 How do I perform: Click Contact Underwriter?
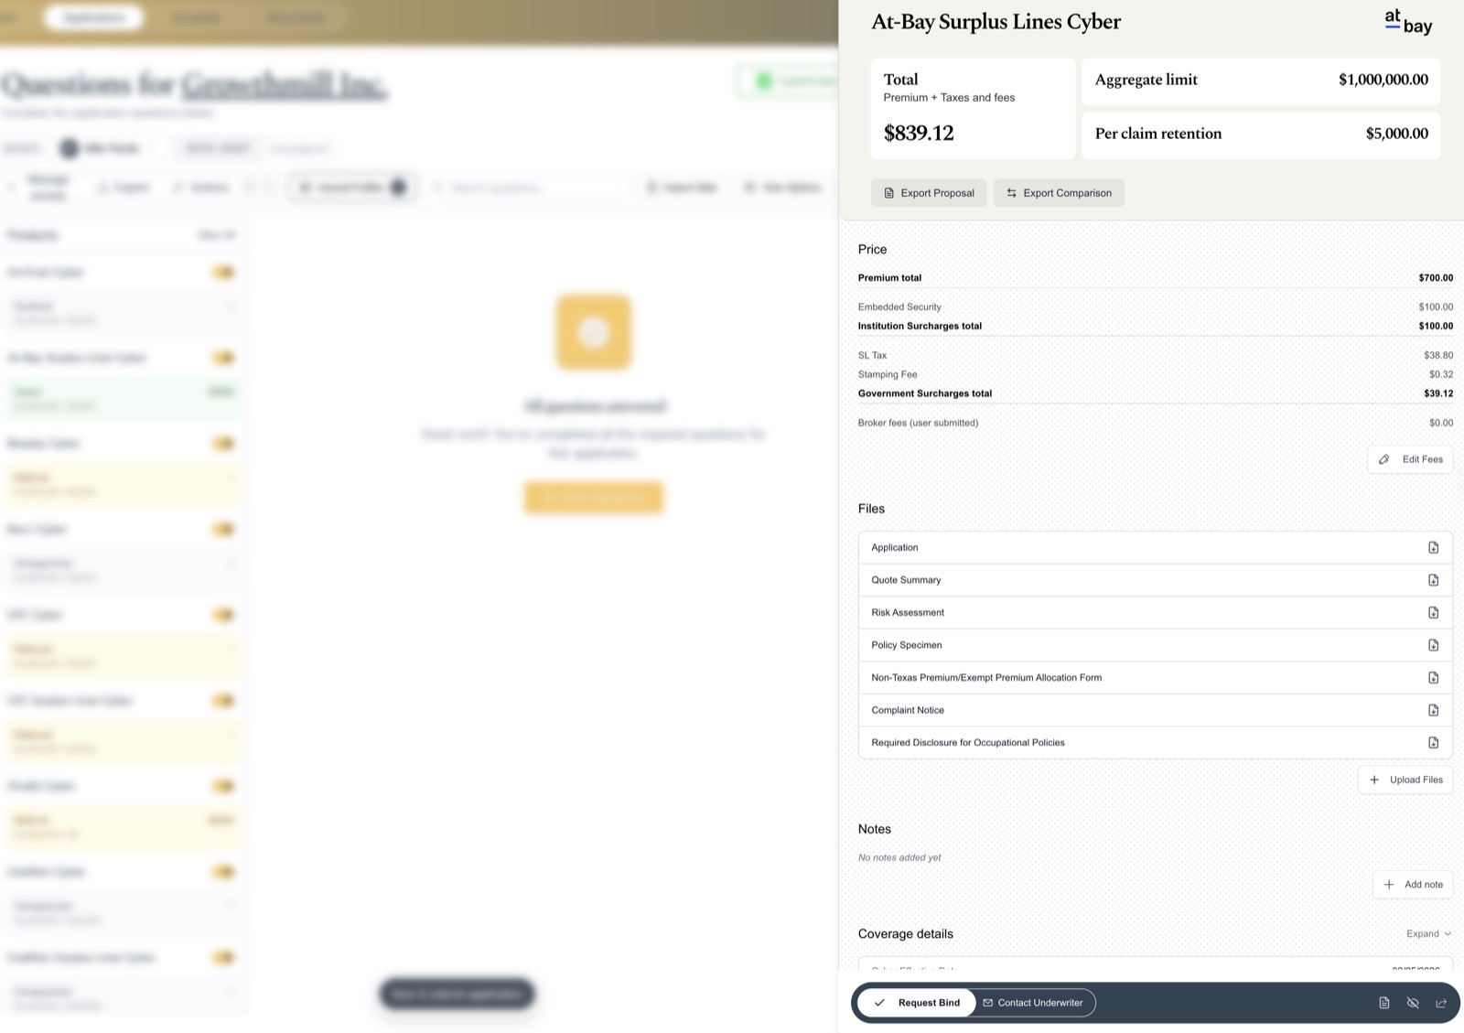(1033, 1003)
